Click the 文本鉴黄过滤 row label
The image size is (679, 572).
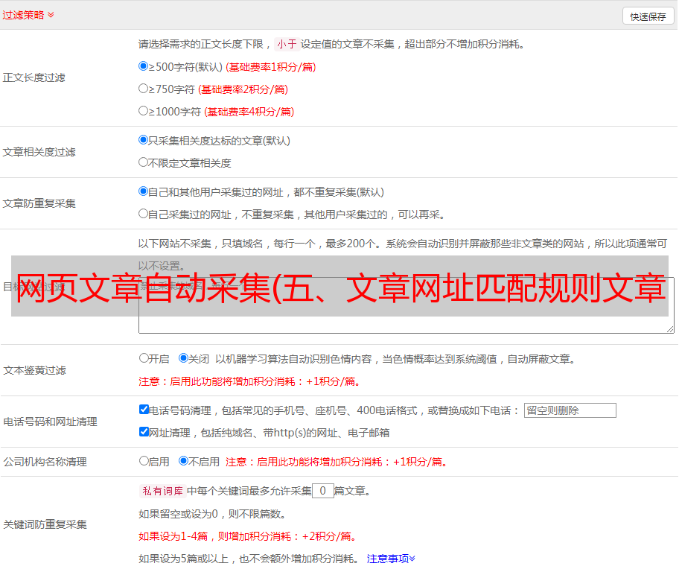tap(35, 370)
